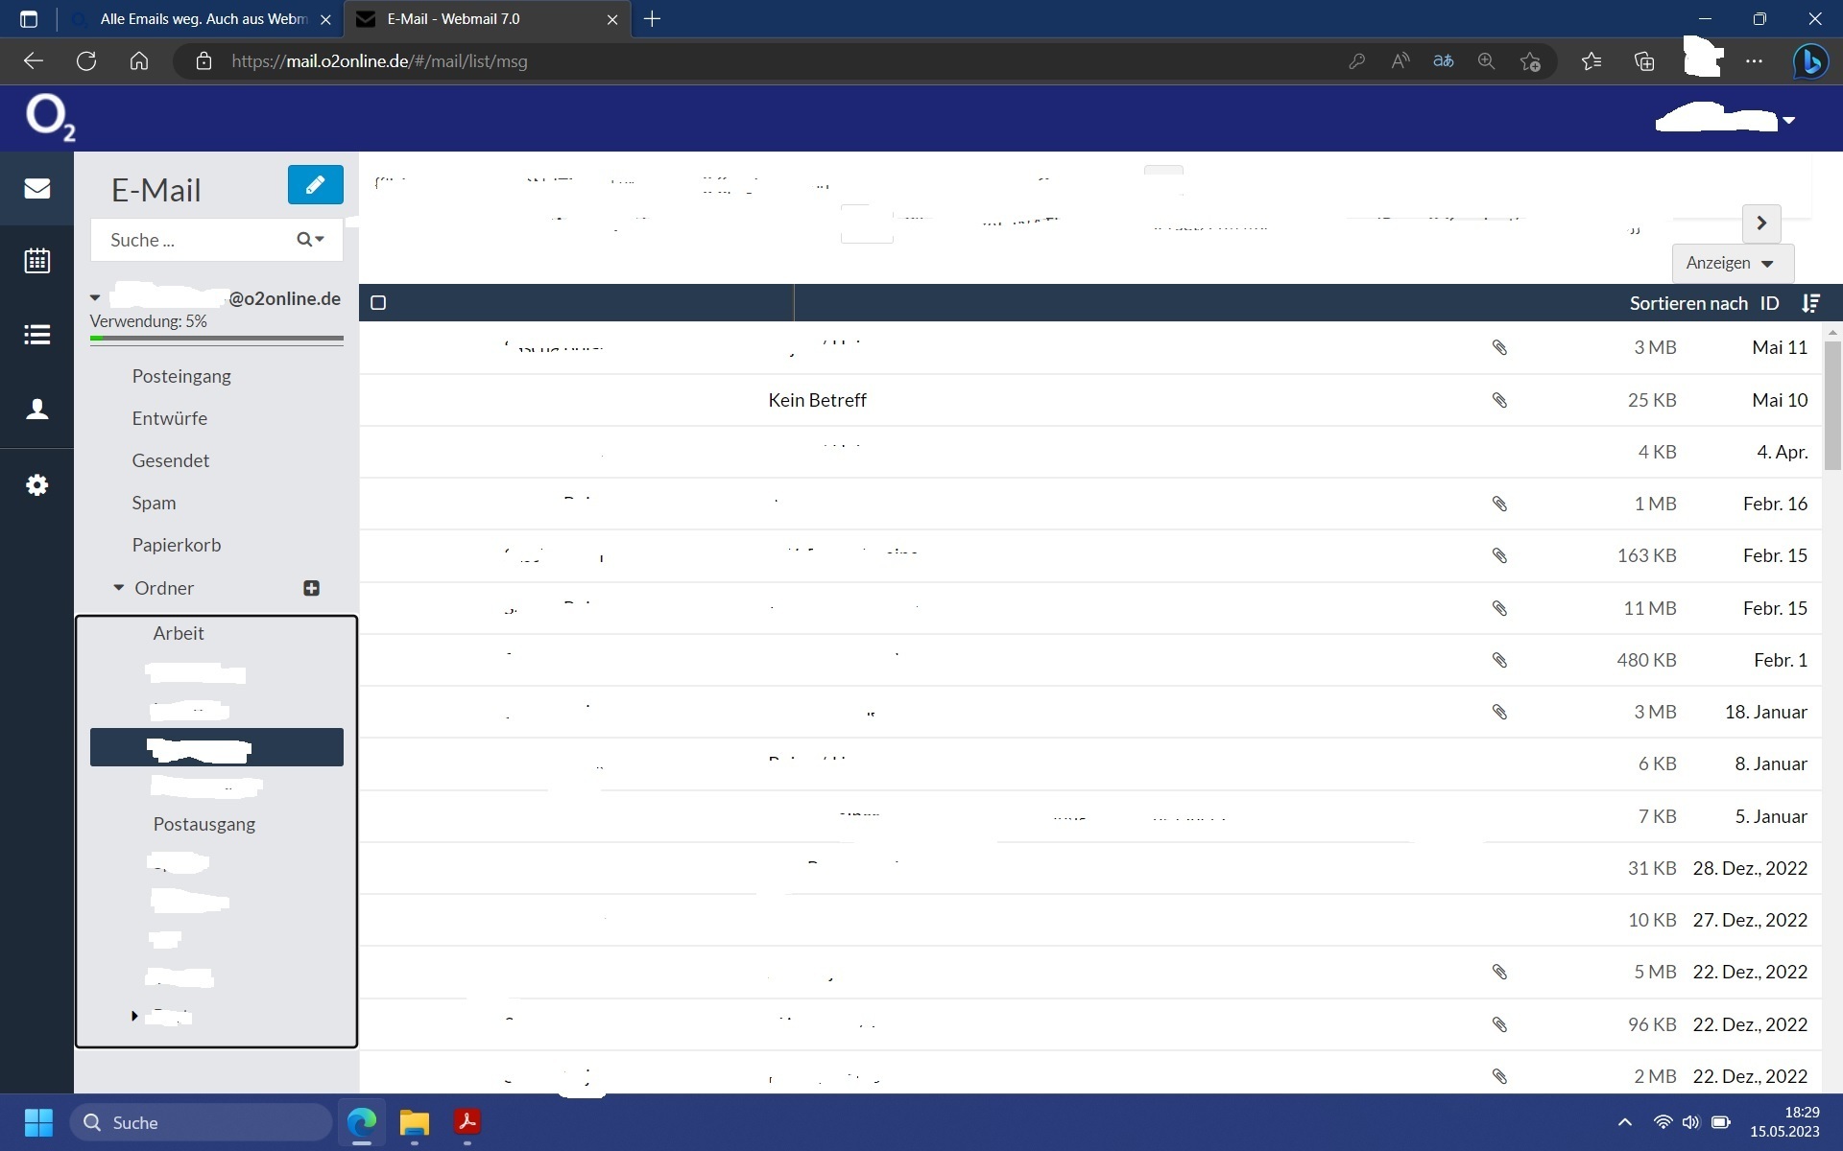Click the compose pencil button
Screen dimensions: 1843x1151
click(315, 184)
